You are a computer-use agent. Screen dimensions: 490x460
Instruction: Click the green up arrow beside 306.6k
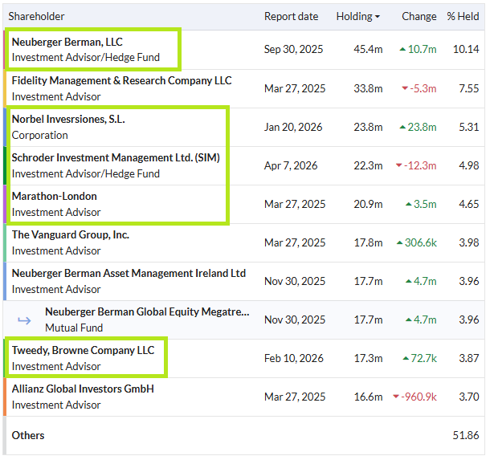click(400, 242)
